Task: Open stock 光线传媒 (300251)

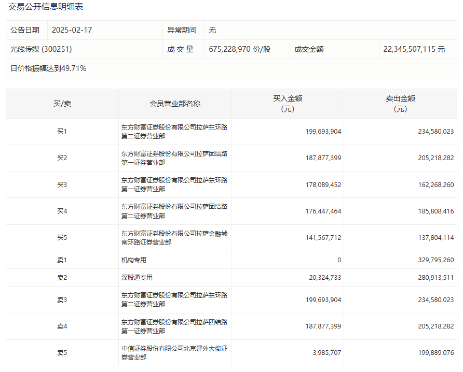Action: tap(42, 49)
